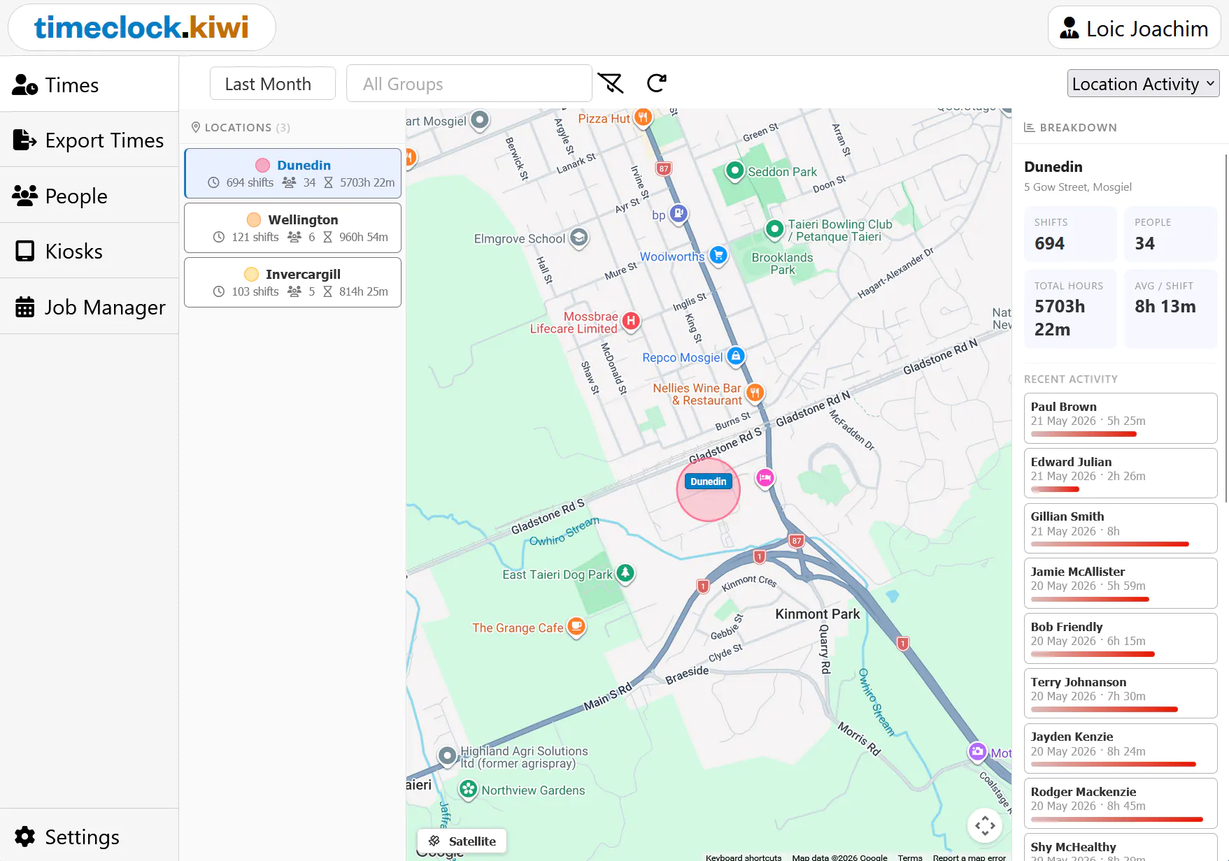Click Dunedin pink color dot

(263, 165)
